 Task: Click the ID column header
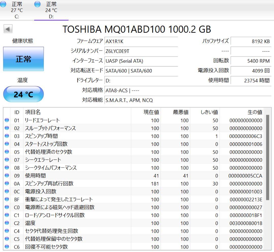(x=17, y=112)
